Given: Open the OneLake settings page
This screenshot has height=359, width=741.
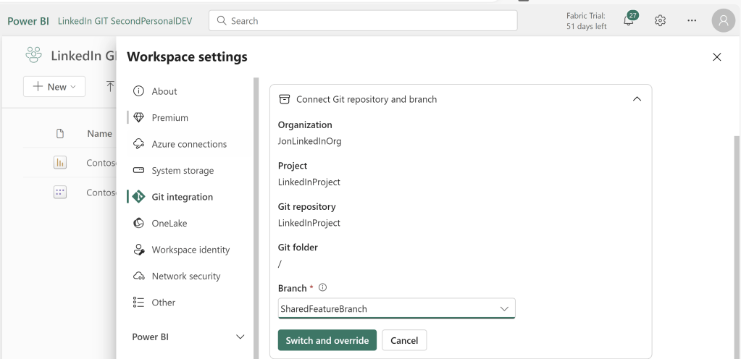Looking at the screenshot, I should click(x=169, y=224).
